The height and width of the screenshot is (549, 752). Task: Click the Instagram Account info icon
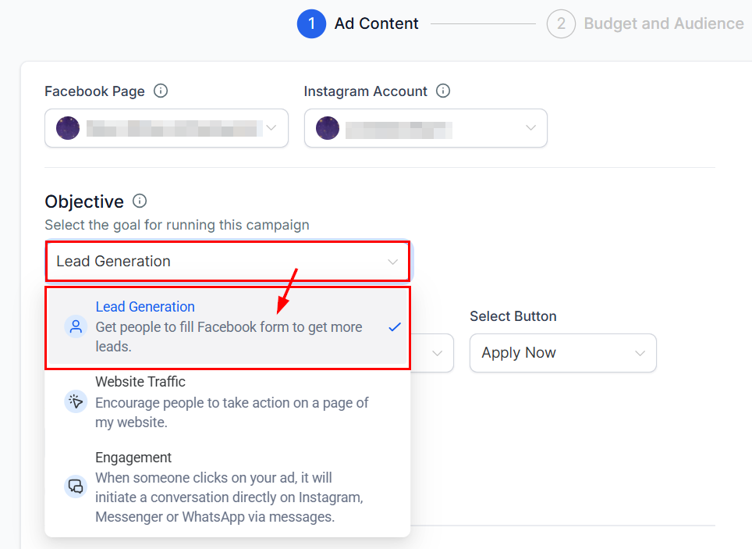(x=443, y=91)
